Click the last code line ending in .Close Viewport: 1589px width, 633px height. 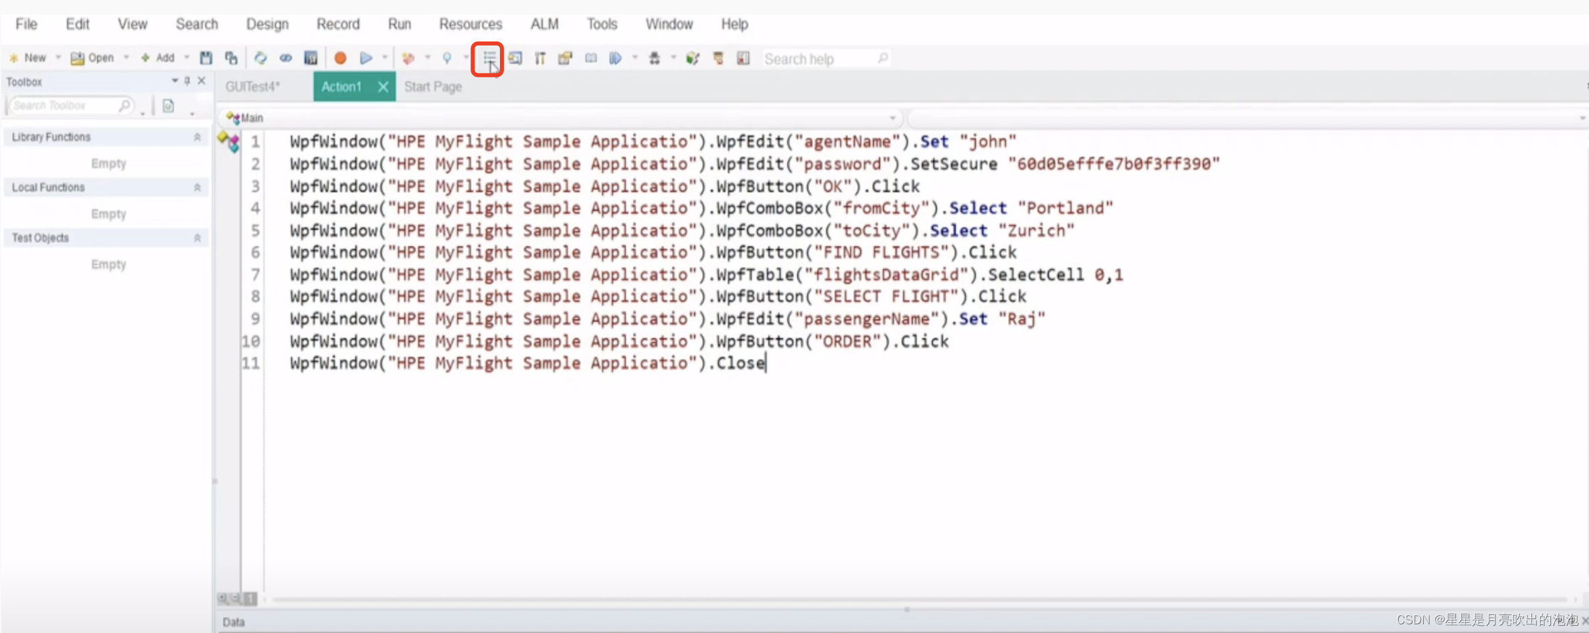527,363
